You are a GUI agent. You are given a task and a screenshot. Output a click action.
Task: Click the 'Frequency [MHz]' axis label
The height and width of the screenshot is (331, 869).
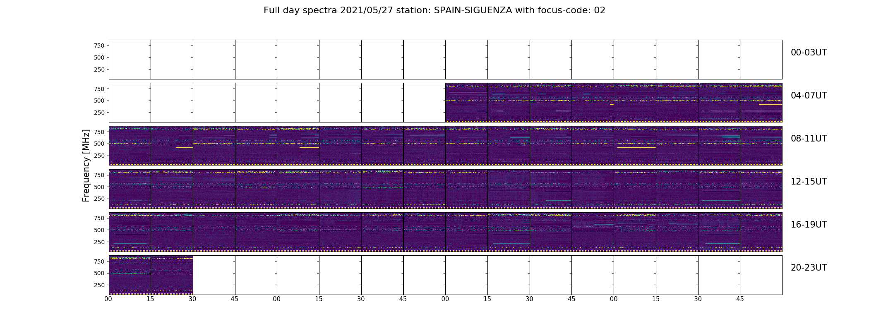(x=86, y=165)
